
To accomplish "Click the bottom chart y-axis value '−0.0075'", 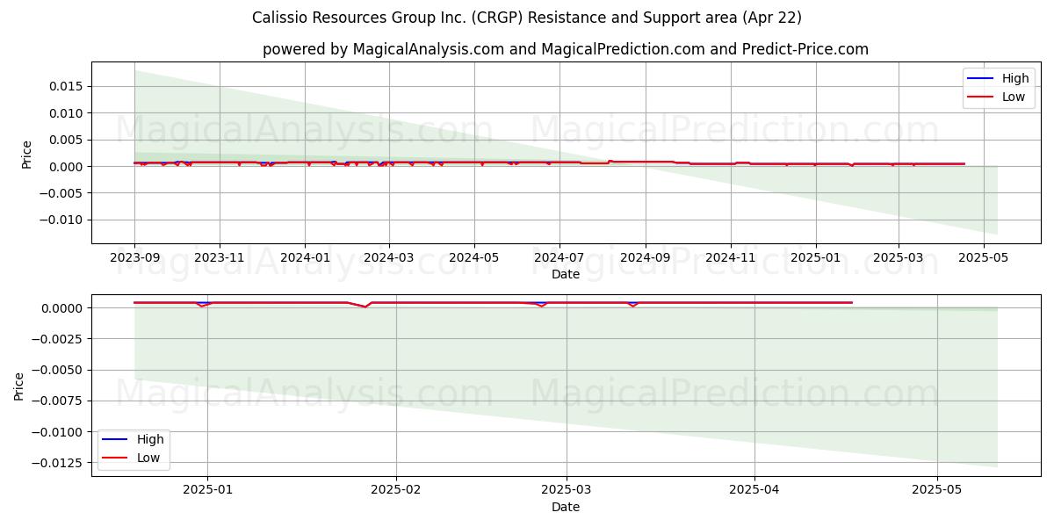I will click(x=59, y=401).
